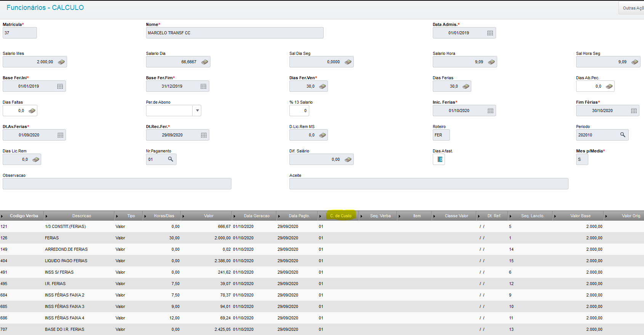Image resolution: width=644 pixels, height=335 pixels.
Task: Open calculator icon in Salario Mes field
Action: point(61,62)
